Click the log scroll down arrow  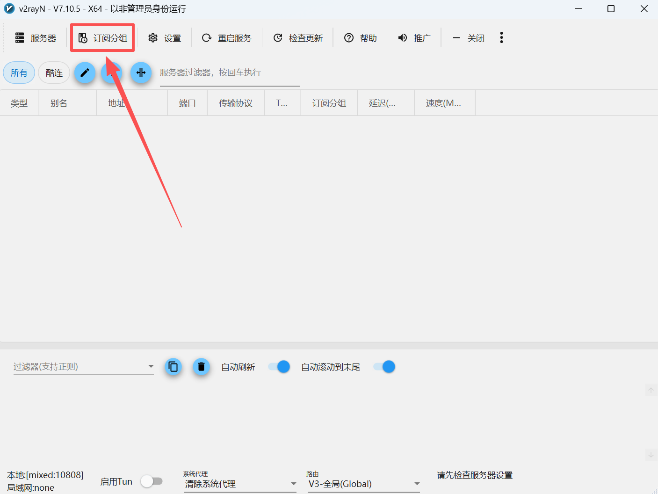(651, 454)
